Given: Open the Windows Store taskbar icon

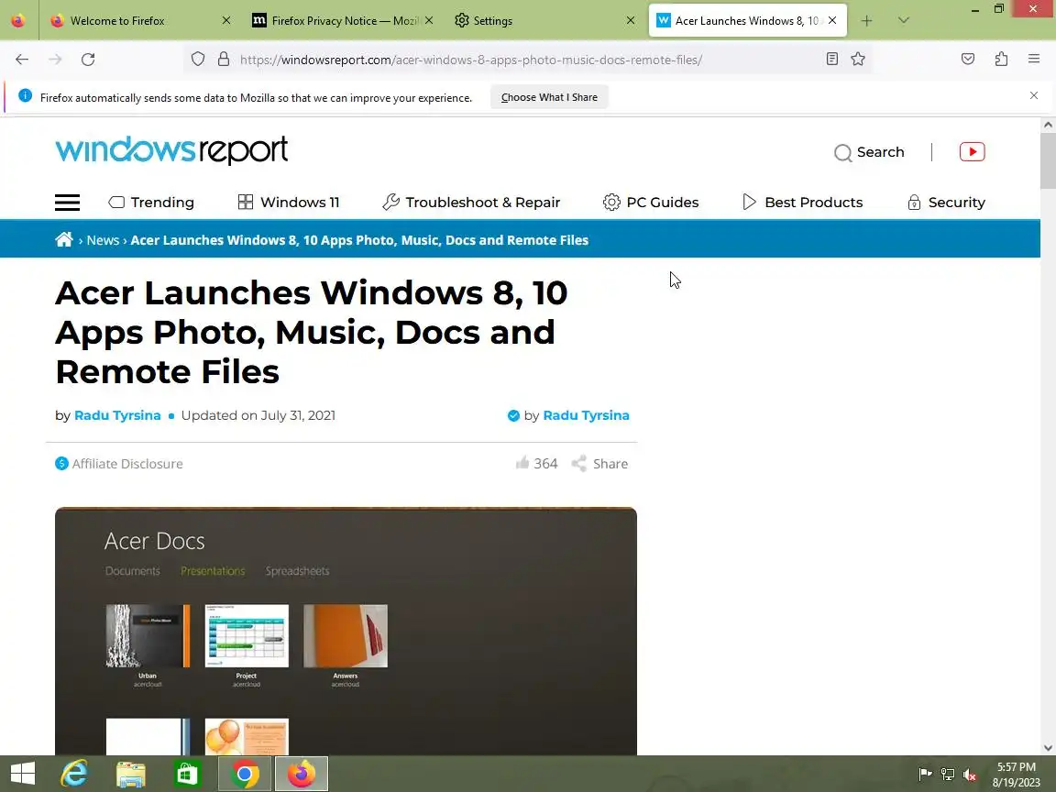Looking at the screenshot, I should pos(187,774).
